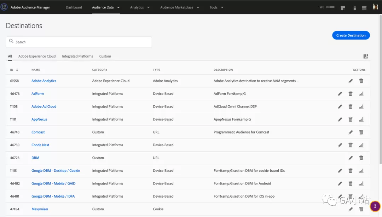Click the pencil icon in the AdForm row
The height and width of the screenshot is (217, 382).
[x=340, y=94]
